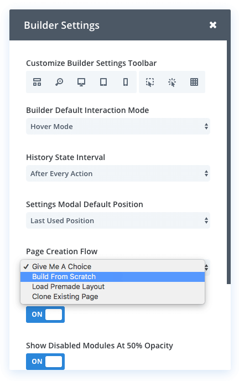The width and height of the screenshot is (239, 381).
Task: Choose Clone Existing Page option
Action: [x=113, y=297]
